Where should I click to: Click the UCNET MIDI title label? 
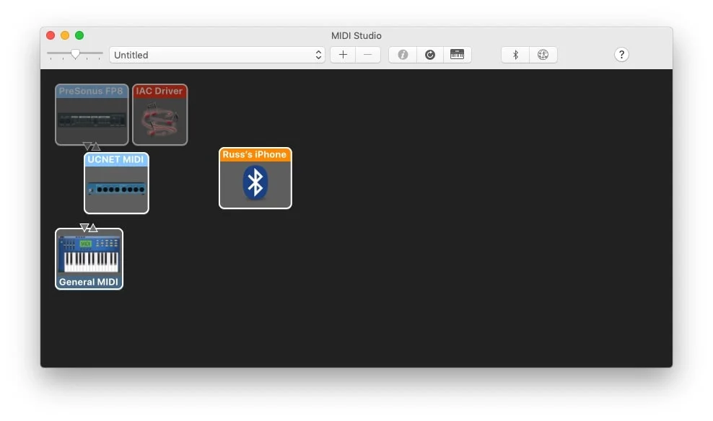(115, 159)
